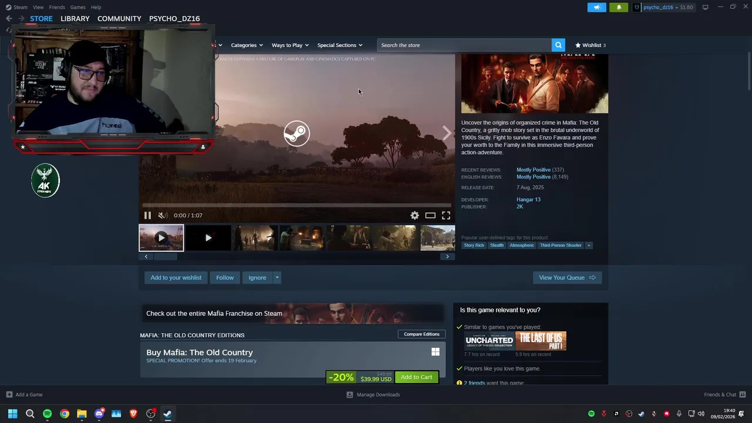Expand the Special Sections dropdown
Screen dimensions: 752x423
click(x=340, y=45)
